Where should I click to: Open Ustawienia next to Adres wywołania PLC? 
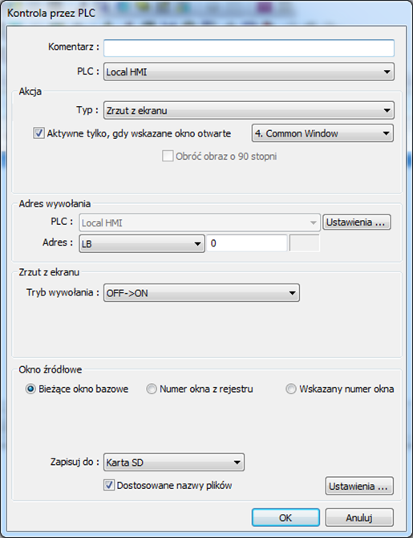pos(356,222)
